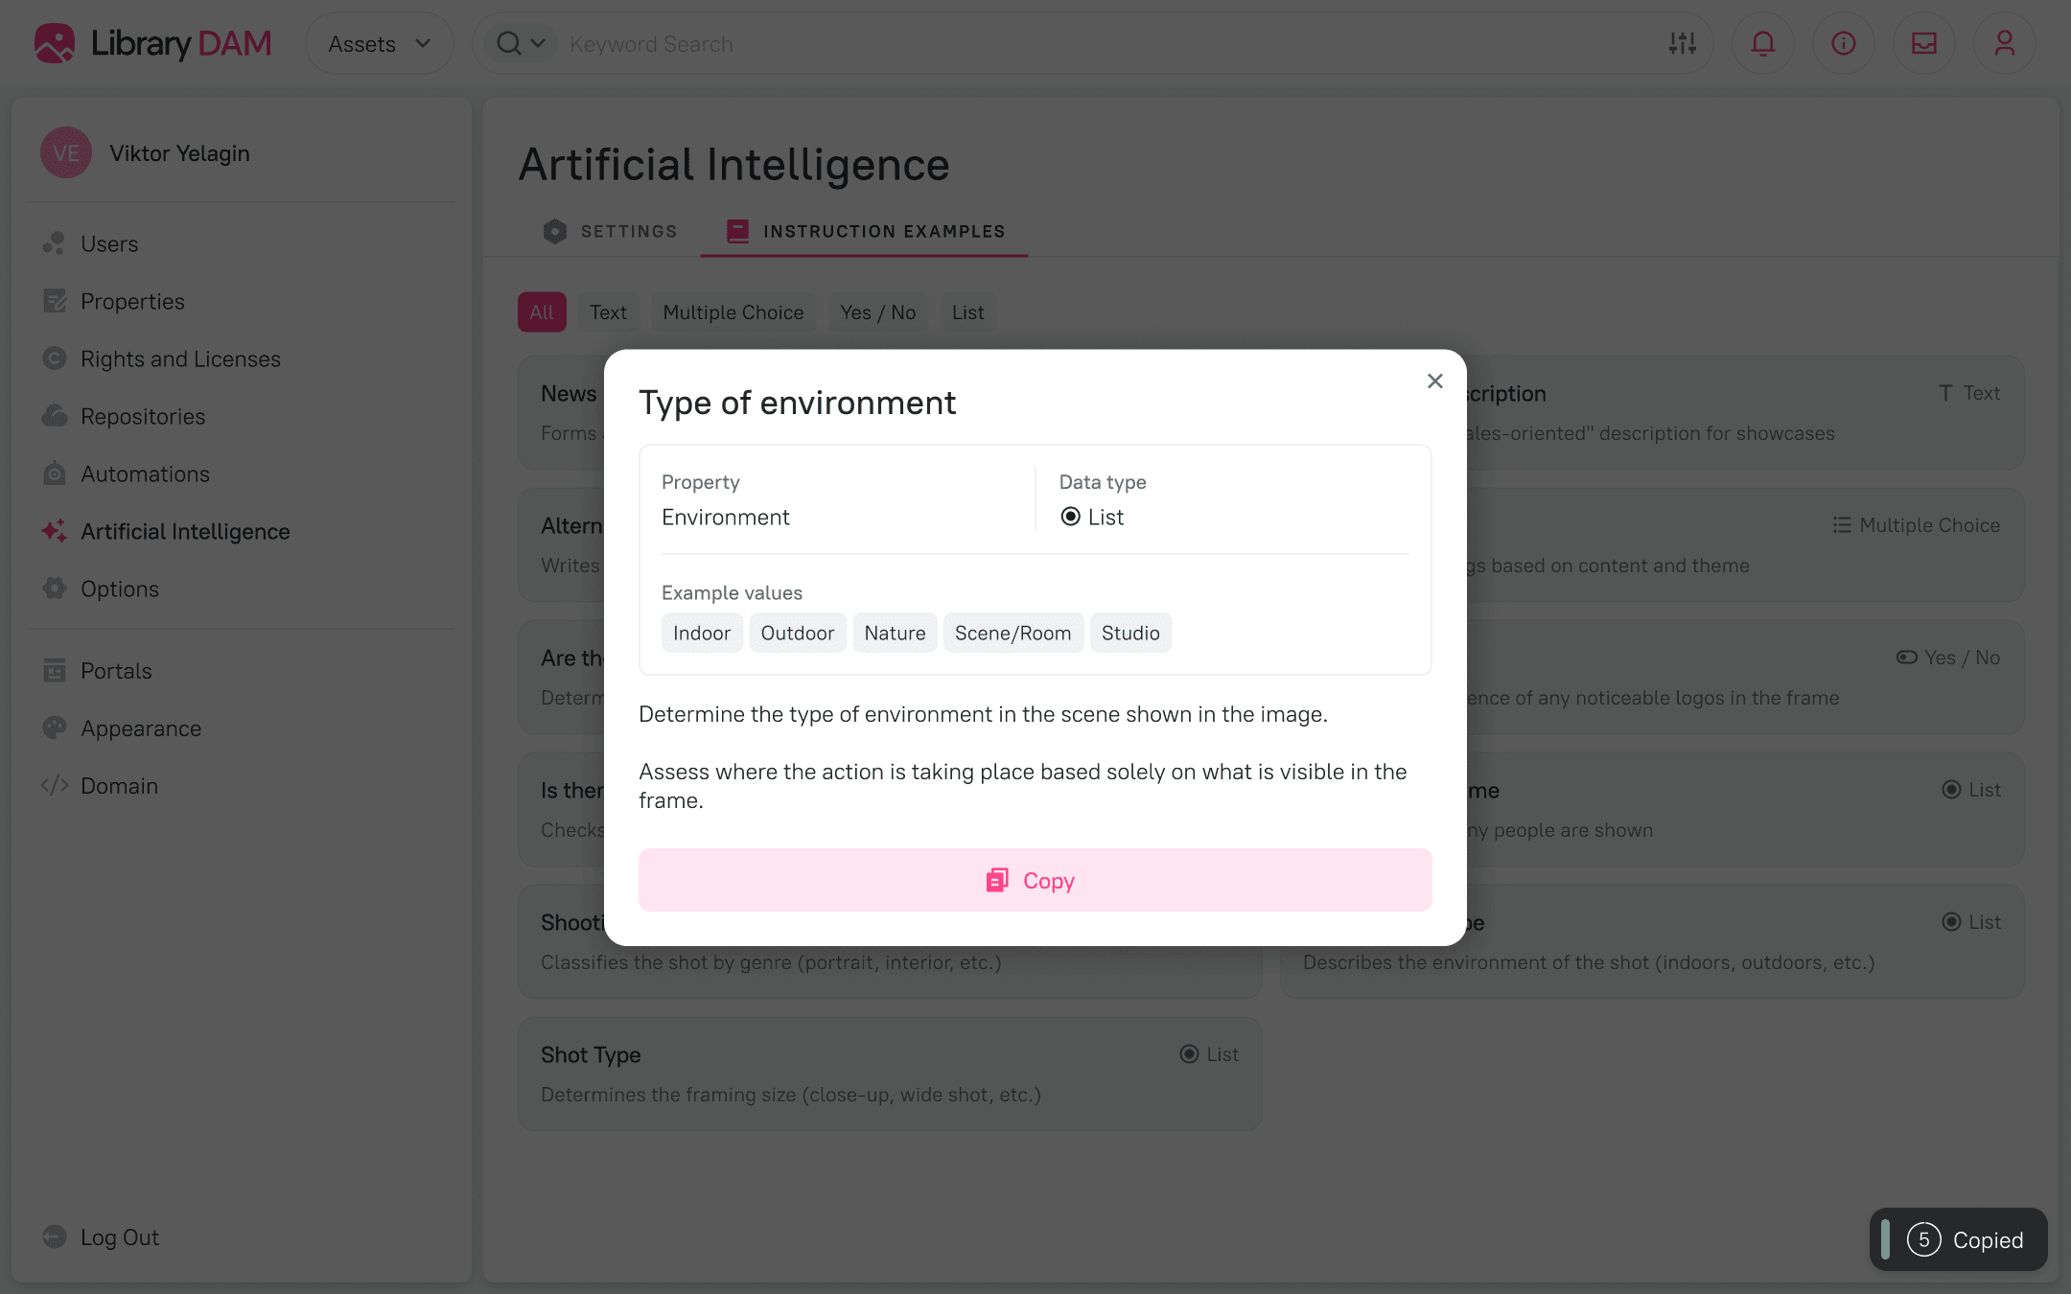Image resolution: width=2071 pixels, height=1294 pixels.
Task: Open the inbox tray icon
Action: 1923,43
